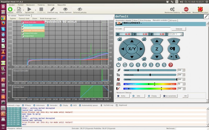Toggle the Chyby log filter

point(61,105)
